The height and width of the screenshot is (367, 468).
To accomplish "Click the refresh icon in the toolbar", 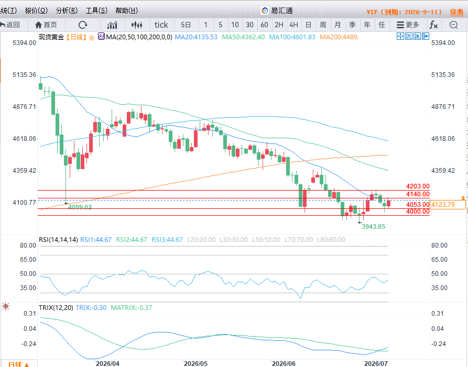I will (x=83, y=25).
